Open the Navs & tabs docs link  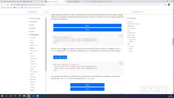[33, 72]
